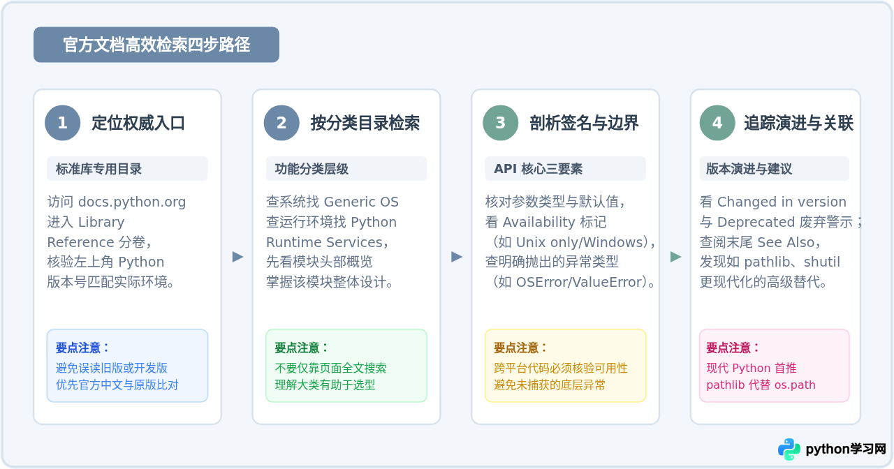Click the line 更现代化的高级替代
894x469 pixels.
click(764, 283)
